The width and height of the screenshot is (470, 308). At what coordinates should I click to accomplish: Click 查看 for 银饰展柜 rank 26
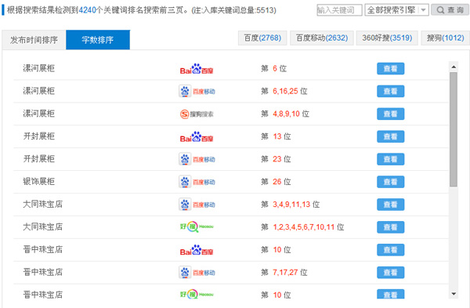pyautogui.click(x=390, y=182)
